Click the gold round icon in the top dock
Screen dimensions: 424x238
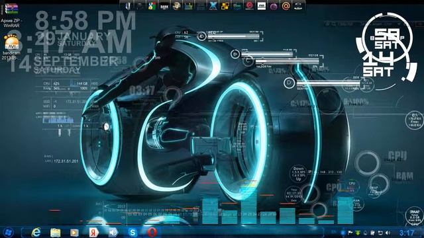click(x=176, y=6)
